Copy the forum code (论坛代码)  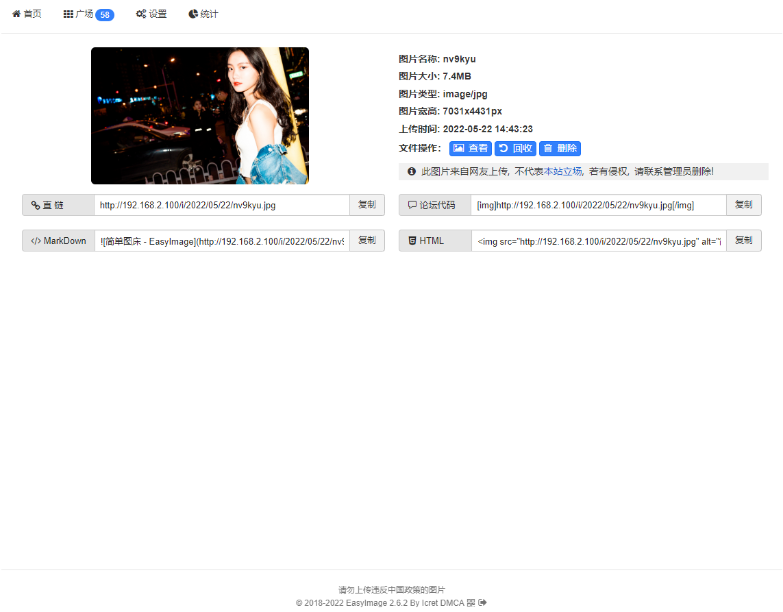click(743, 205)
